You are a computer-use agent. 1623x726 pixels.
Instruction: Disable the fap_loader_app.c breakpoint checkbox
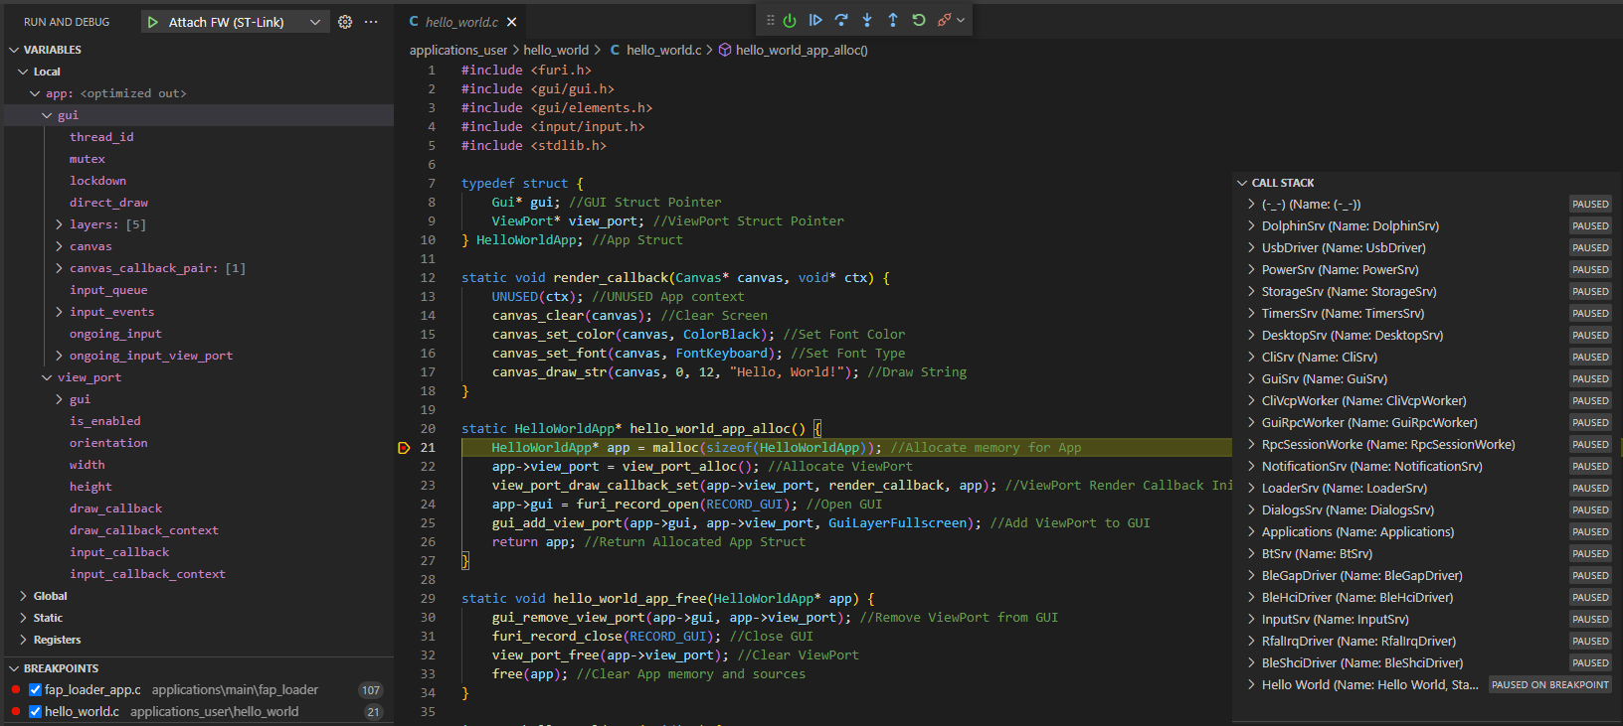[36, 689]
